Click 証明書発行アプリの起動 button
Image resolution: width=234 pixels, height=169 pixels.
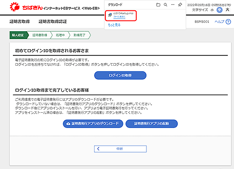[x=152, y=124]
